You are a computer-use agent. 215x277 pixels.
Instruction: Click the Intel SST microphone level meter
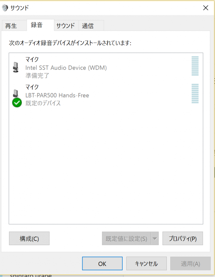coord(195,66)
